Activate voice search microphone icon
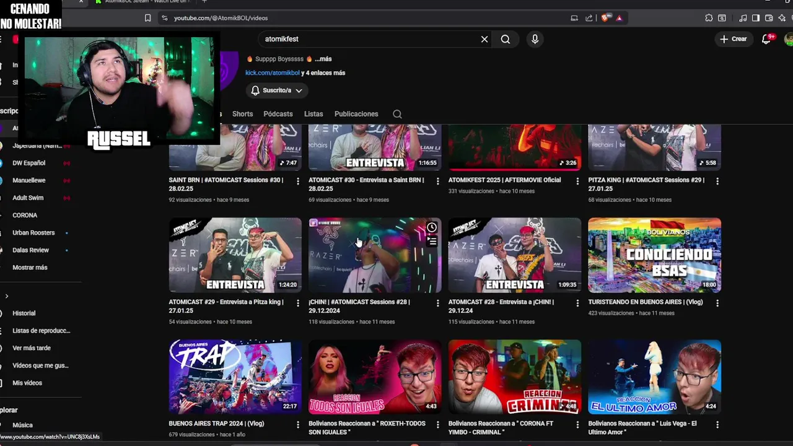 pos(535,39)
